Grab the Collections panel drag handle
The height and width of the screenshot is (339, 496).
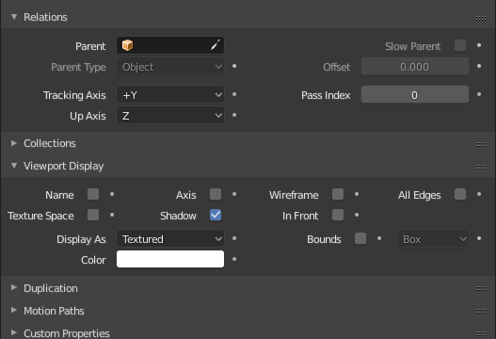click(x=481, y=144)
